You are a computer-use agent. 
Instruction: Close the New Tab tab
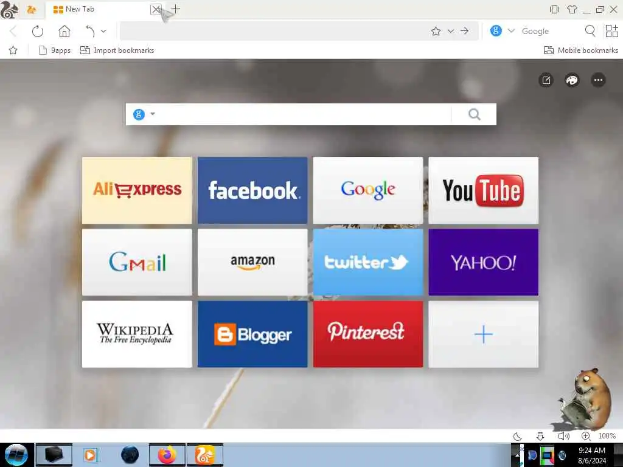pos(156,9)
